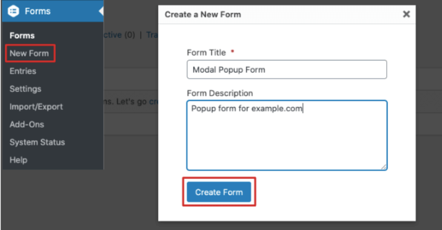This screenshot has width=442, height=230.
Task: Click the white arrow beside Forms header
Action: [101, 11]
